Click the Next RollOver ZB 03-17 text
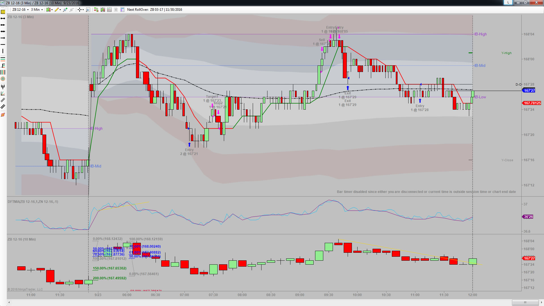544x306 pixels. 155,10
